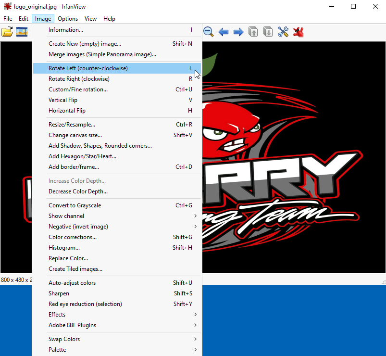Viewport: 386px width, 356px height.
Task: Expand the Adobe 8BF PlugIns submenu
Action: click(117, 325)
